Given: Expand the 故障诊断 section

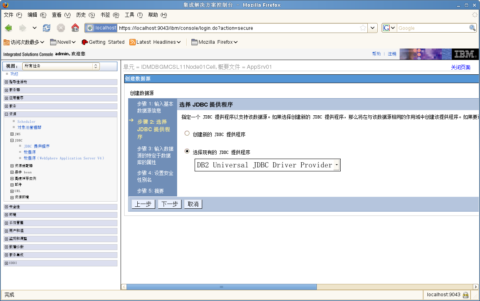Looking at the screenshot, I should point(6,247).
